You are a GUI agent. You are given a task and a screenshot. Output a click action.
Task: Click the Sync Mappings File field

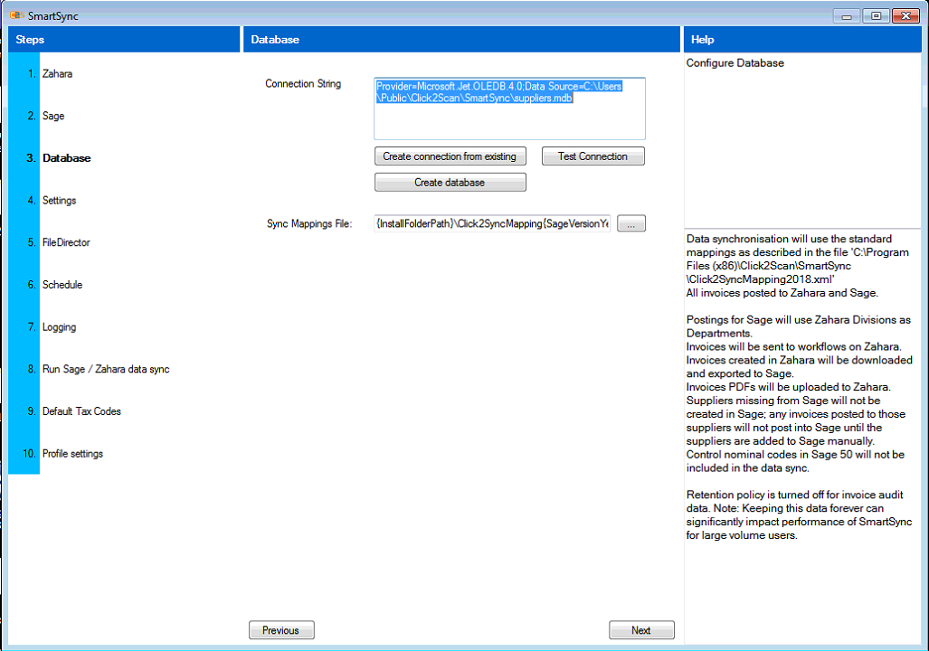492,223
